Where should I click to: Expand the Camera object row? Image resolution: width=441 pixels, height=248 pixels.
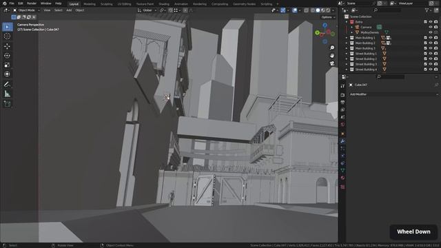tap(351, 28)
